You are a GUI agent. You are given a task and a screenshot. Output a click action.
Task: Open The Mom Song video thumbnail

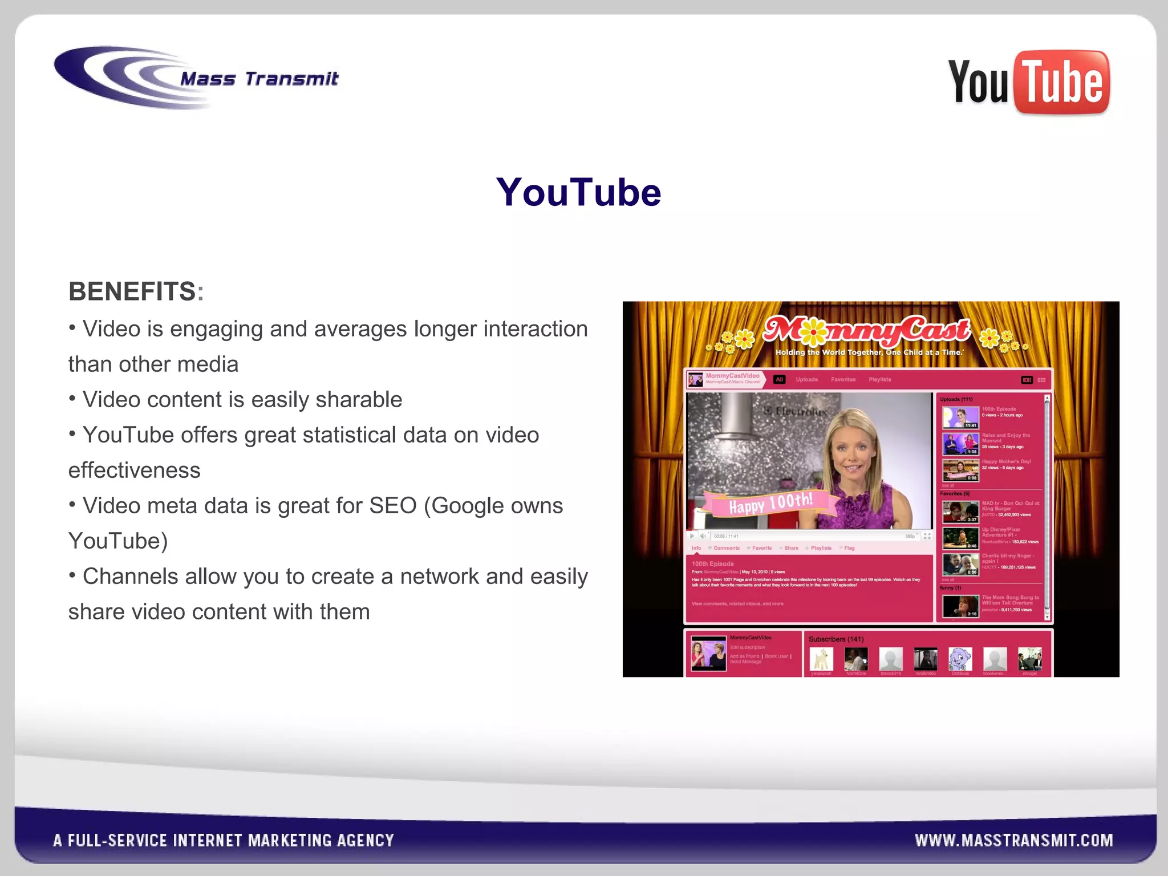point(960,606)
